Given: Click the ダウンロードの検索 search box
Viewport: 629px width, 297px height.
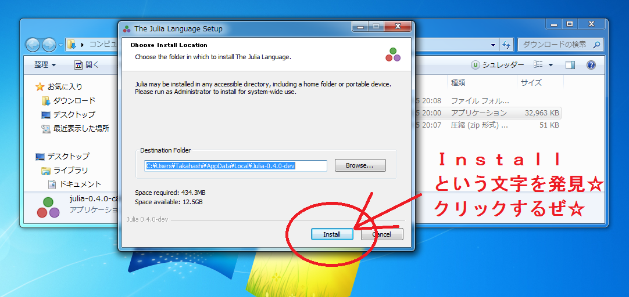Looking at the screenshot, I should [x=560, y=45].
